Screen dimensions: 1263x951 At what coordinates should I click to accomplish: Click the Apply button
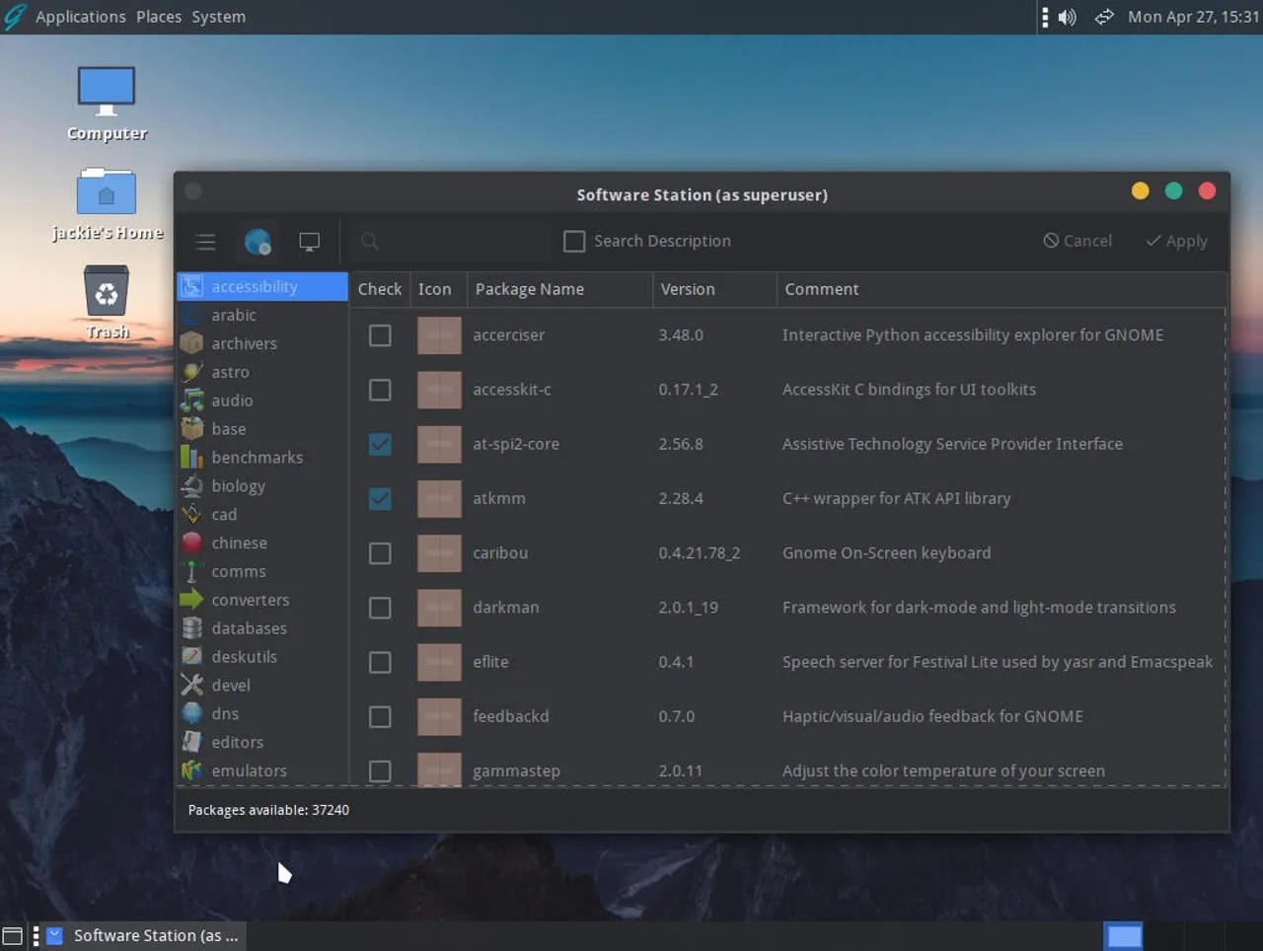coord(1176,241)
